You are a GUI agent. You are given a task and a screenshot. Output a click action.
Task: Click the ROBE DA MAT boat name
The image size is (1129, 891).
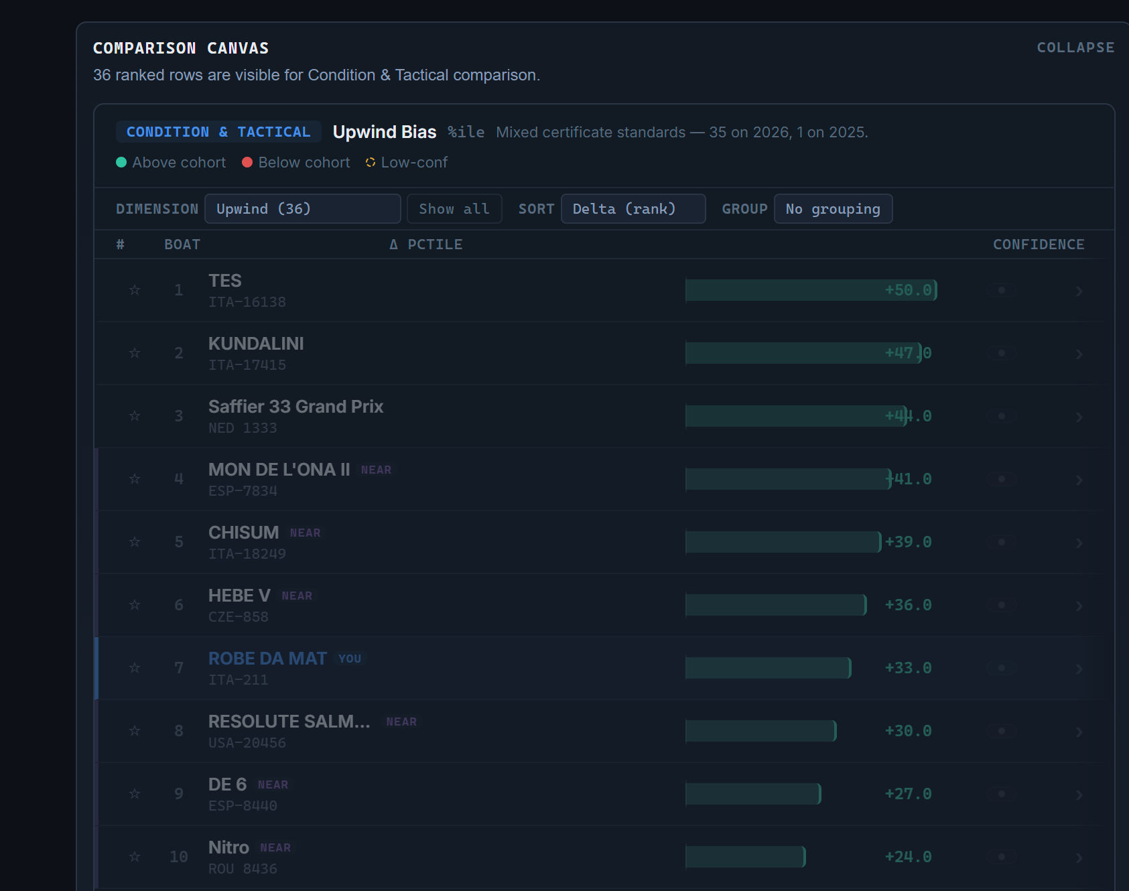(x=268, y=659)
